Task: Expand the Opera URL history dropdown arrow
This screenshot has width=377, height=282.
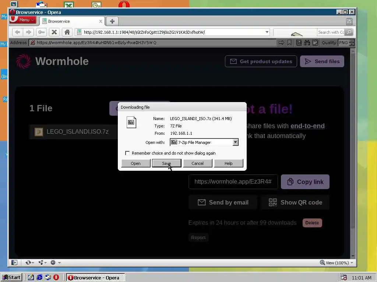Action: (267, 32)
